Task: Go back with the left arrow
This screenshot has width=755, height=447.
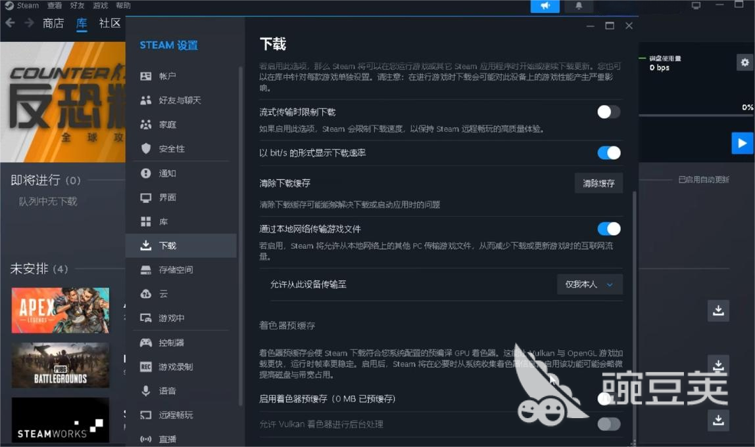Action: [11, 24]
